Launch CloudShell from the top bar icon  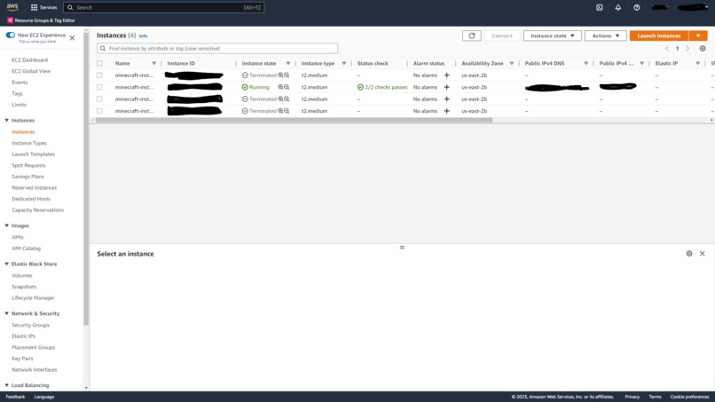599,7
